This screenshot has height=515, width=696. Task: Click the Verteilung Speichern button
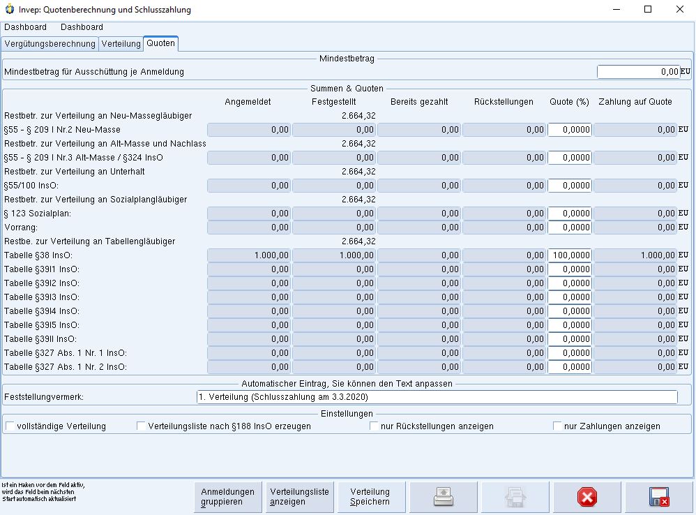(370, 497)
